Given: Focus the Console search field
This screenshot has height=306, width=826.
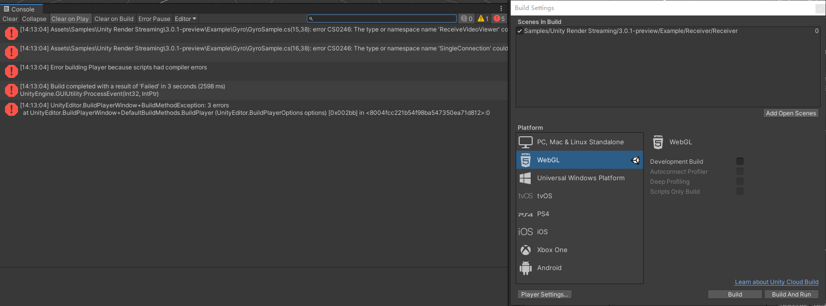Looking at the screenshot, I should [x=382, y=18].
